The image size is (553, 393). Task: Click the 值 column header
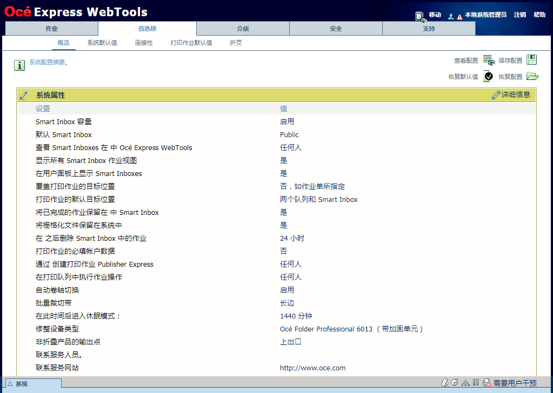point(284,109)
